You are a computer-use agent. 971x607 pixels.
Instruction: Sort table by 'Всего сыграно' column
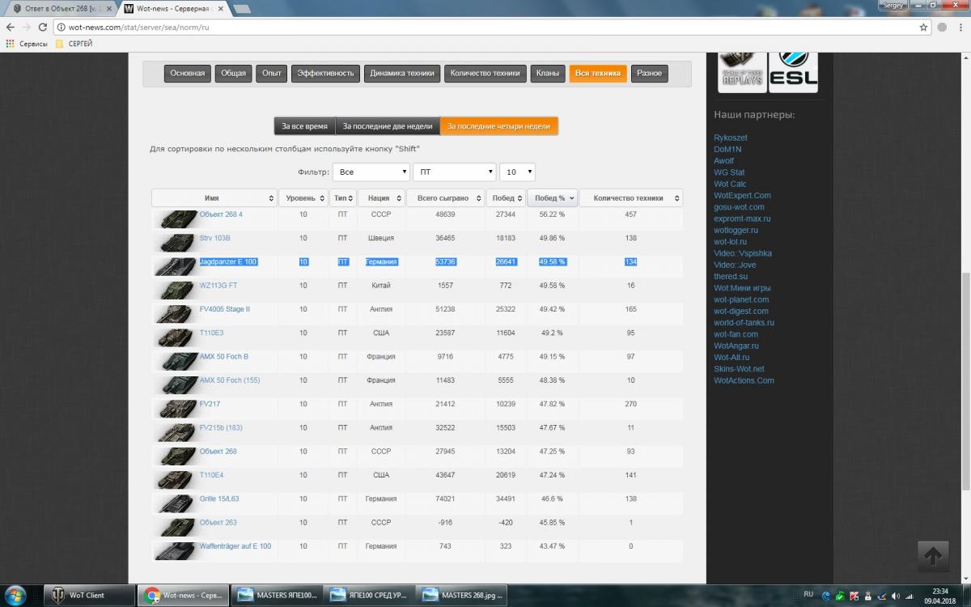pos(443,198)
